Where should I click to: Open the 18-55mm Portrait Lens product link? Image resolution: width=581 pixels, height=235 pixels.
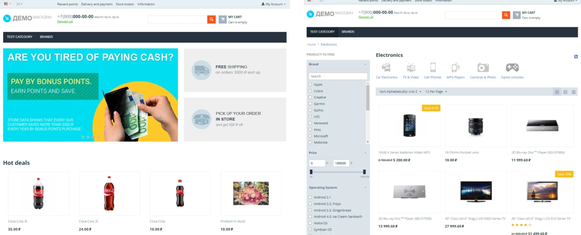tap(462, 152)
